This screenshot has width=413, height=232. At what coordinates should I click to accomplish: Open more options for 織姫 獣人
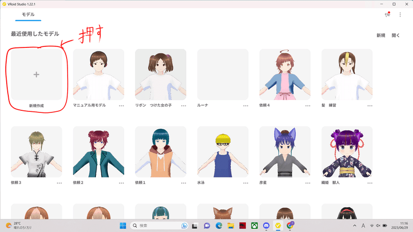click(370, 183)
